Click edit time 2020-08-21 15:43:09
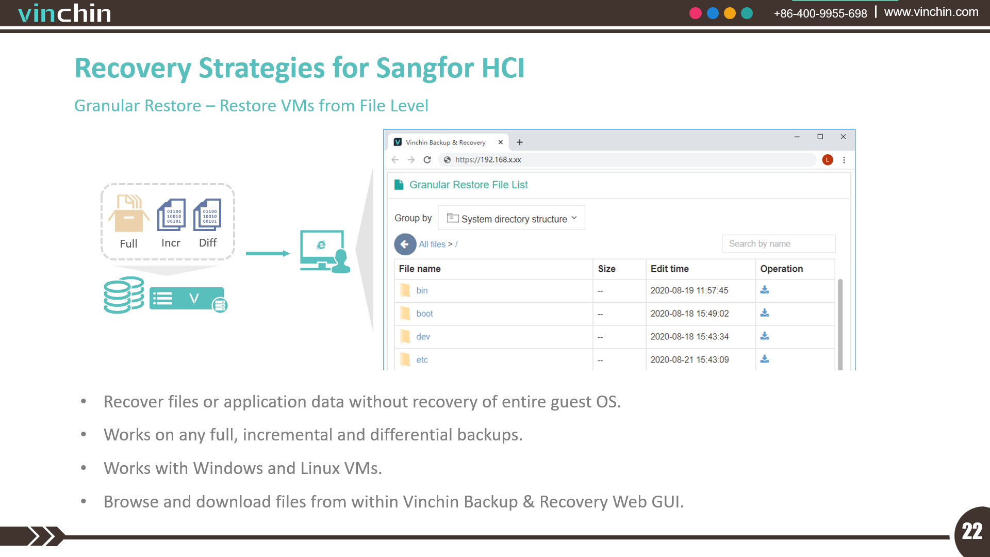Viewport: 990px width, 557px height. (x=689, y=360)
